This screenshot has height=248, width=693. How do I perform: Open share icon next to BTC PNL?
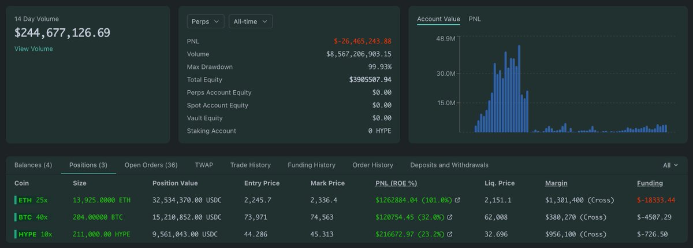[450, 217]
